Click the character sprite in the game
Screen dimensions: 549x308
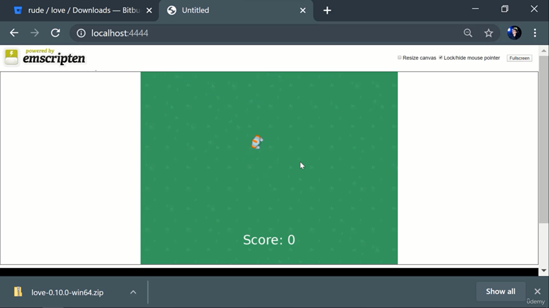pyautogui.click(x=257, y=142)
